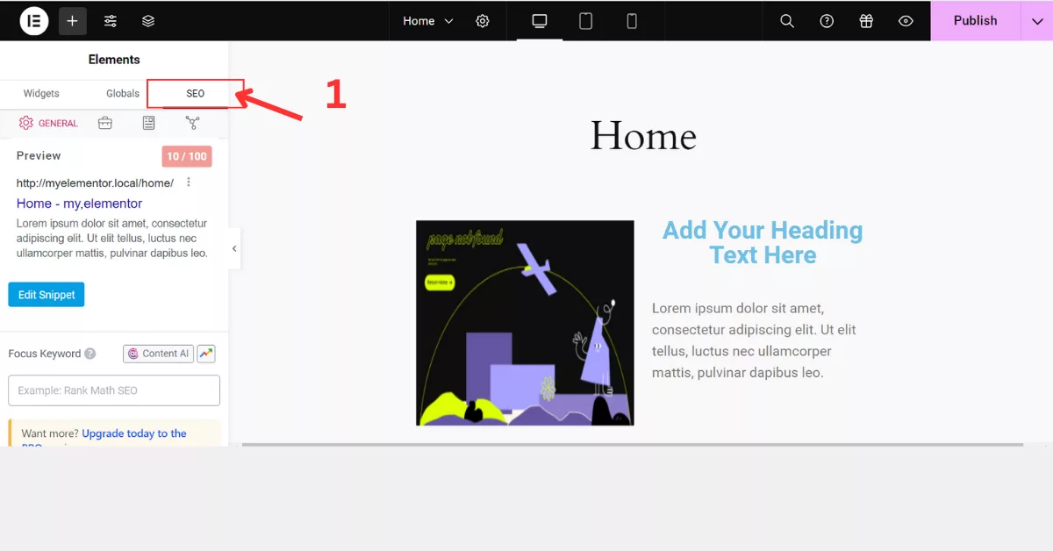The width and height of the screenshot is (1053, 551).
Task: Open the Google Trends chart icon
Action: click(x=206, y=354)
